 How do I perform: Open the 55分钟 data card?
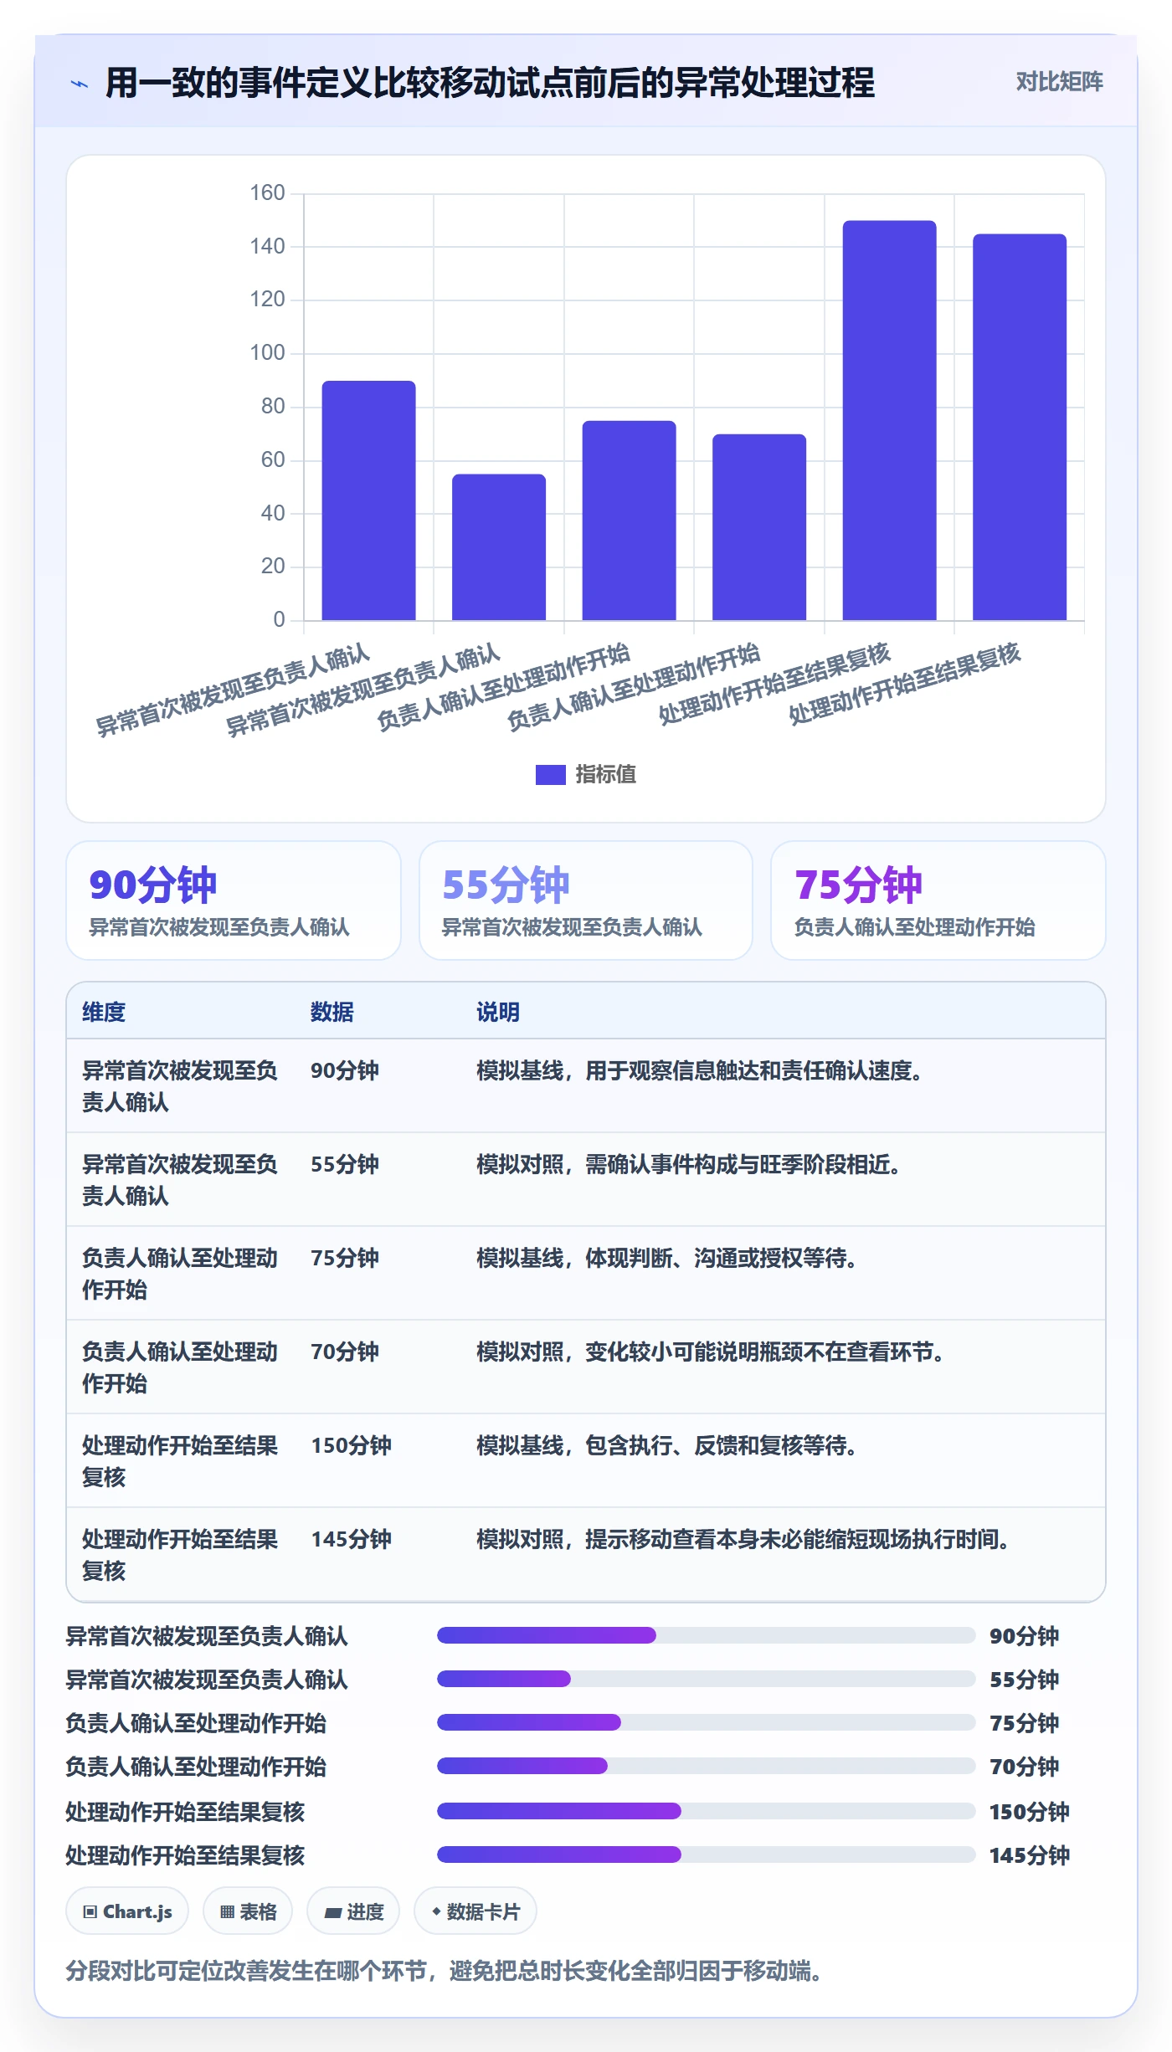click(x=586, y=900)
